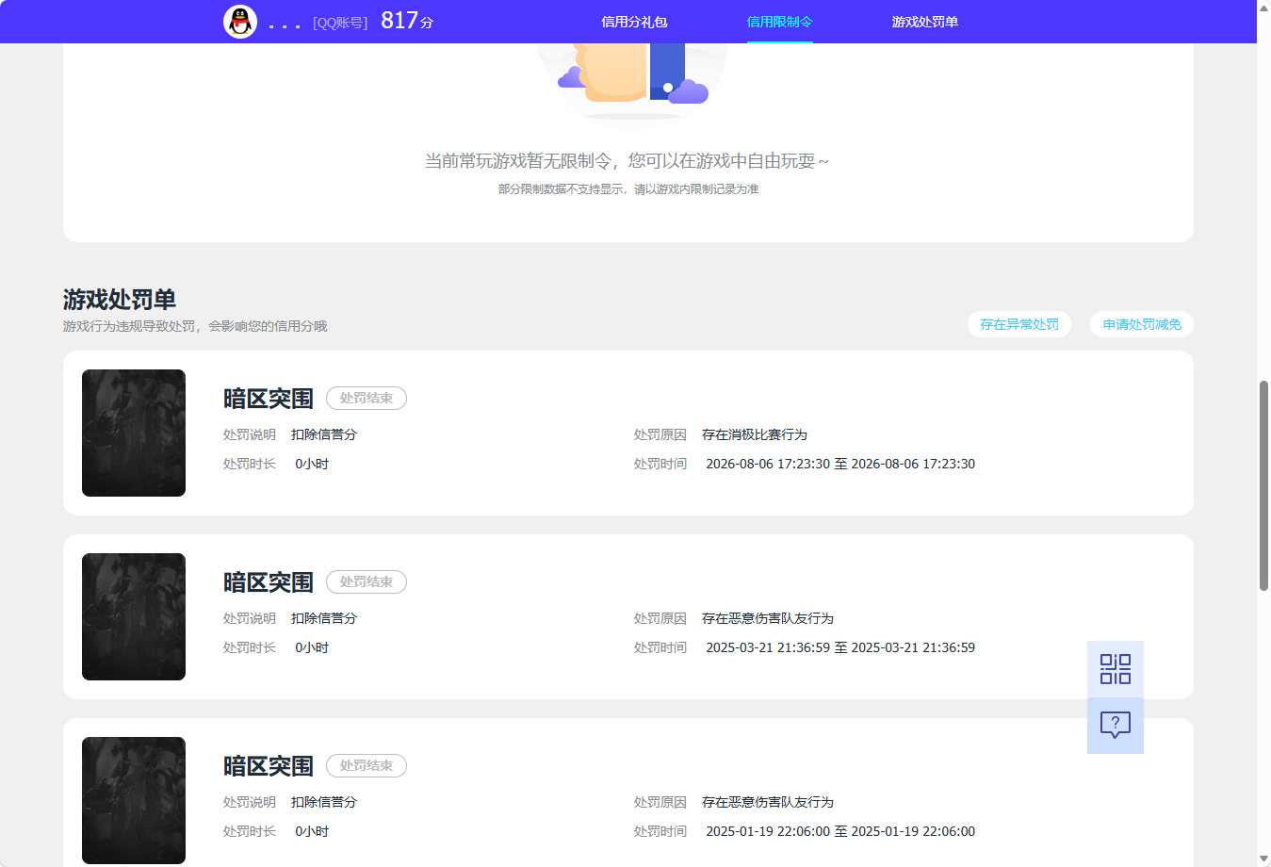Click 存在恶意伤害队友行为 in the 2025-01-19 record
Viewport: 1271px width, 867px height.
coord(768,802)
